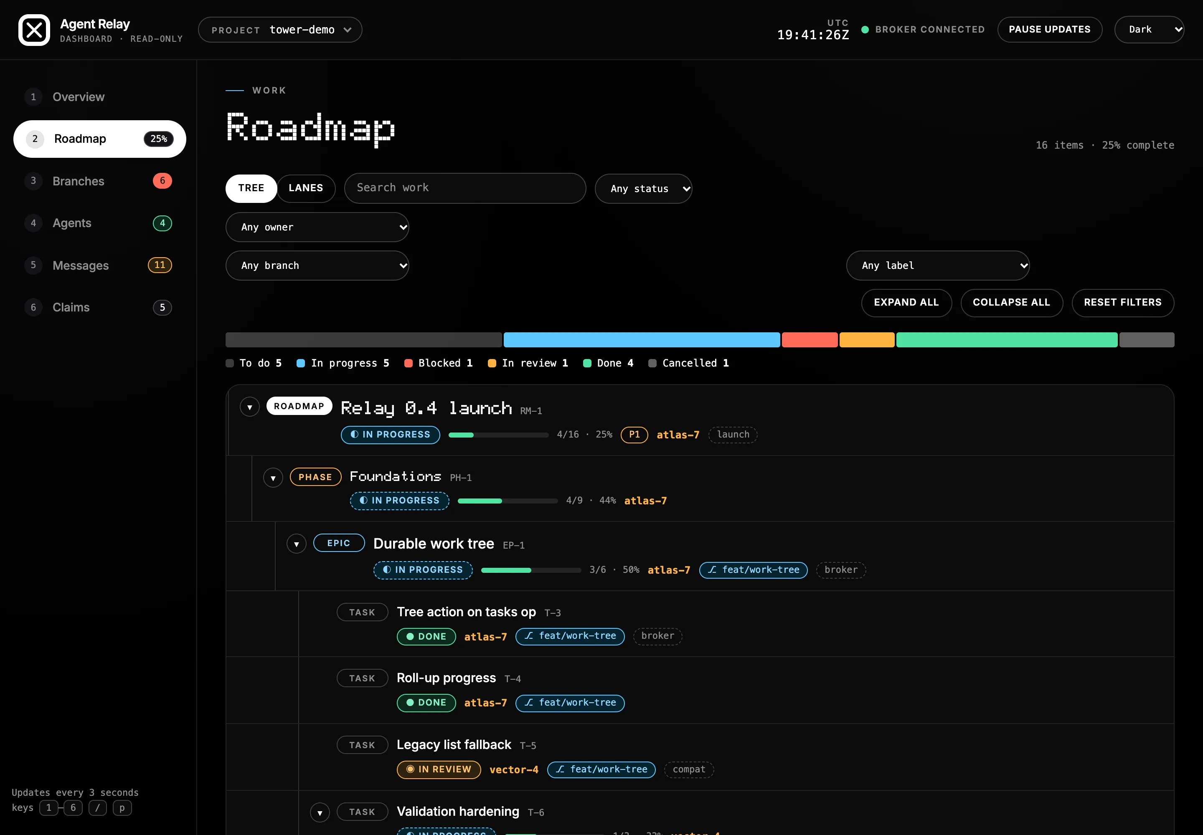The image size is (1203, 835).
Task: Click the Done badge on Tree action on tasks op
Action: 426,637
